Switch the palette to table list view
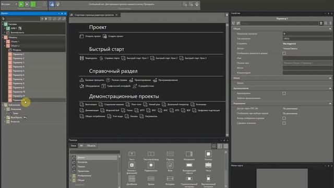 coord(220,146)
